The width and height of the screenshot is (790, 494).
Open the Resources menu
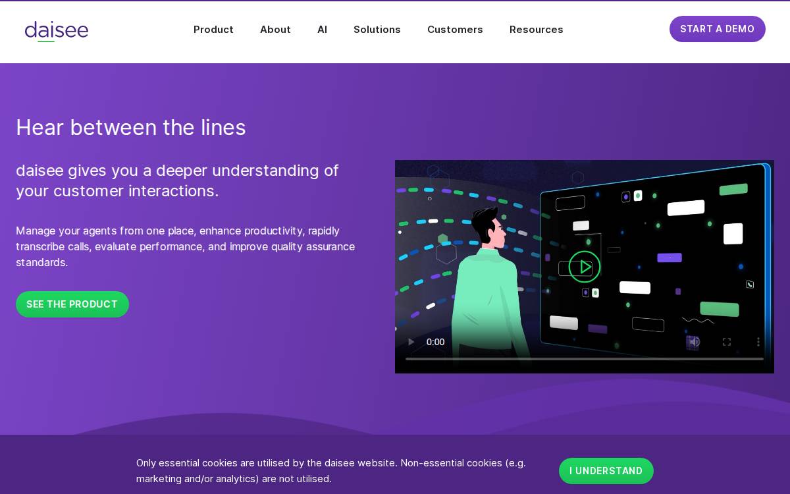[536, 30]
